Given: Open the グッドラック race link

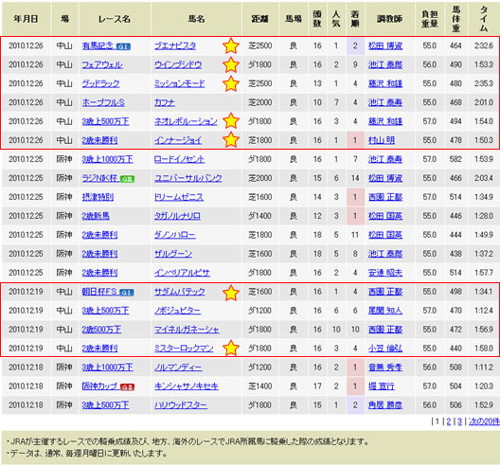Looking at the screenshot, I should pyautogui.click(x=100, y=83).
